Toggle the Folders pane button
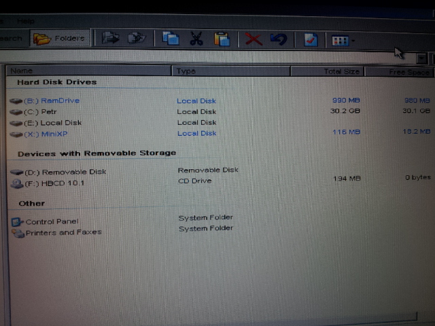Image resolution: width=435 pixels, height=326 pixels. [x=60, y=38]
